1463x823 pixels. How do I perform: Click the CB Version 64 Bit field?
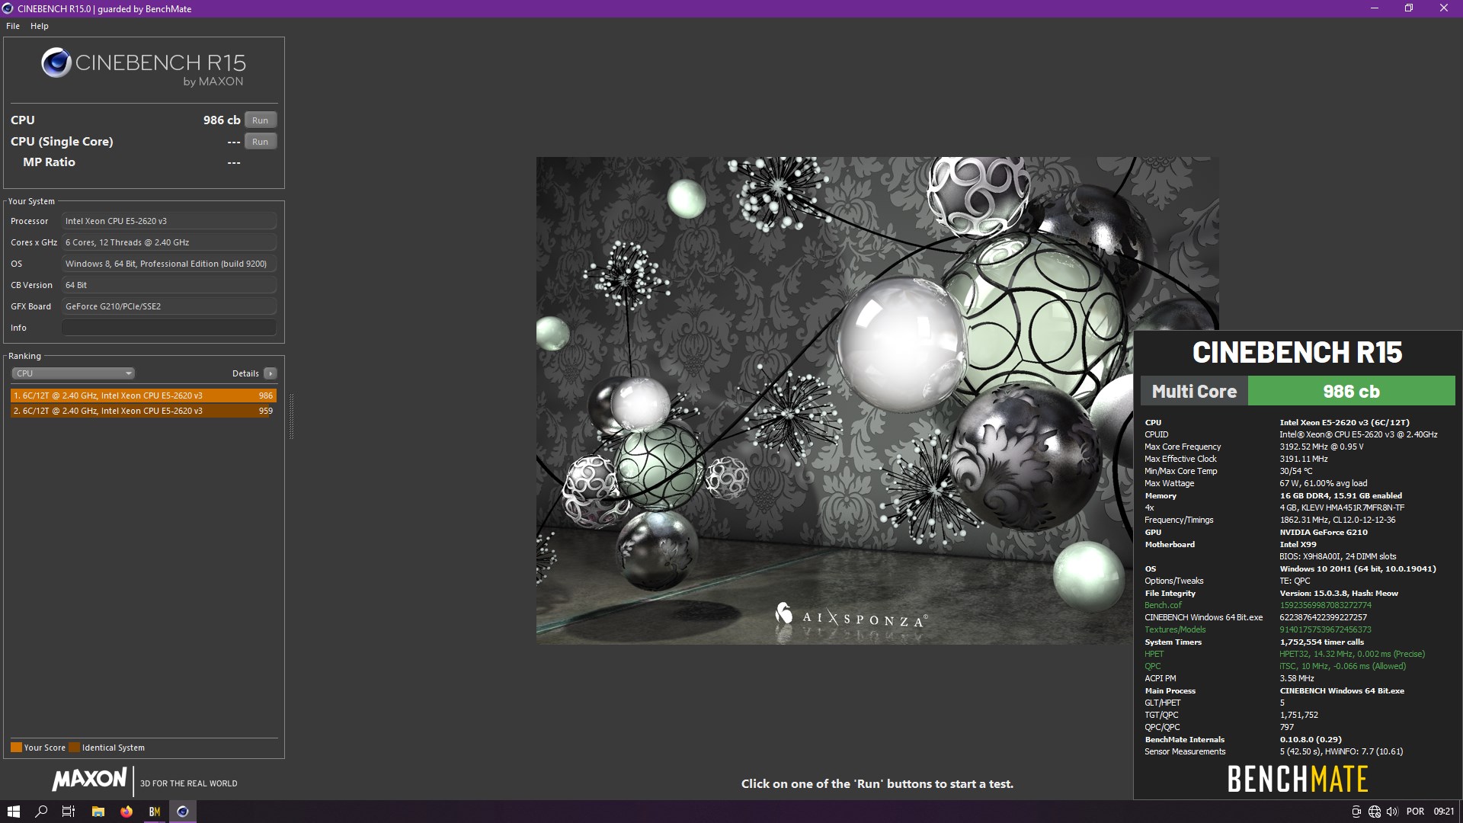click(169, 285)
